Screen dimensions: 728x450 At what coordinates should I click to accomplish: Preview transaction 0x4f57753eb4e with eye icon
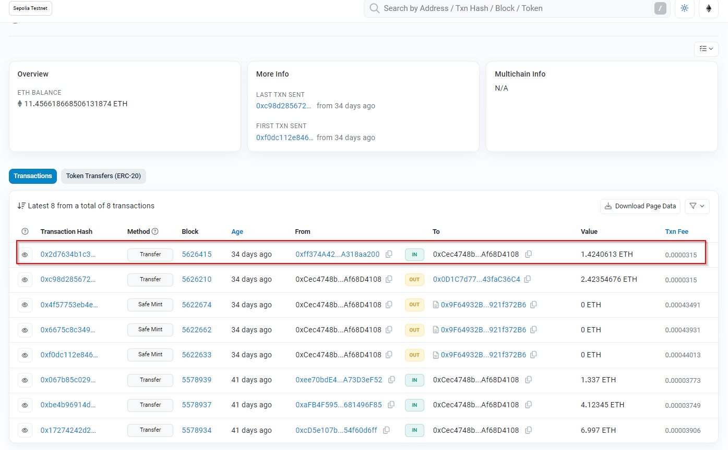coord(25,305)
